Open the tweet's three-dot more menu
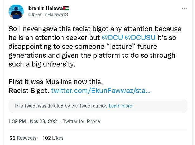This screenshot has width=195, height=145. coord(184,8)
